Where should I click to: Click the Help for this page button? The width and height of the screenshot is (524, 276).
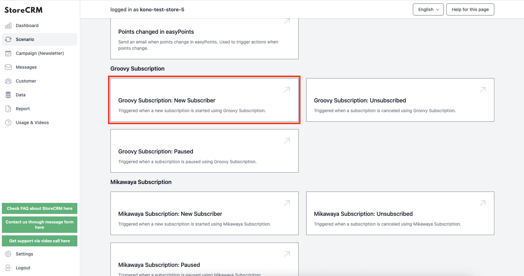(x=470, y=9)
